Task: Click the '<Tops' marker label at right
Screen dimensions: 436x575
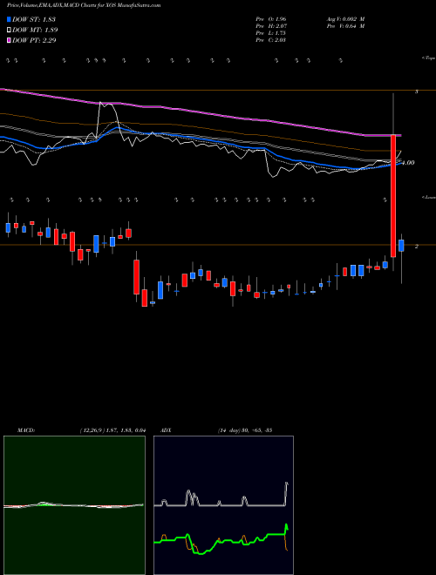Action: (x=428, y=58)
